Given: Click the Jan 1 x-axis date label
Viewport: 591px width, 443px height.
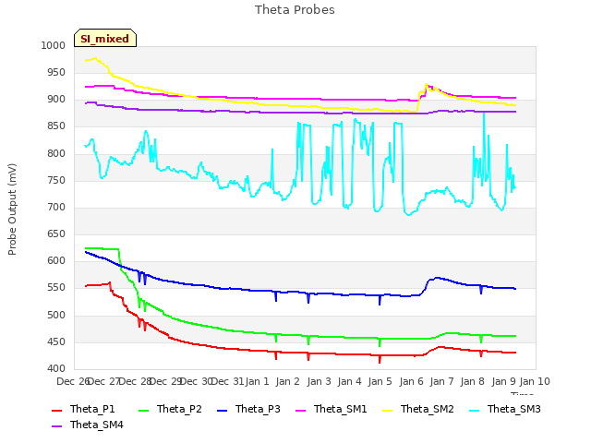Looking at the screenshot, I should 257,381.
